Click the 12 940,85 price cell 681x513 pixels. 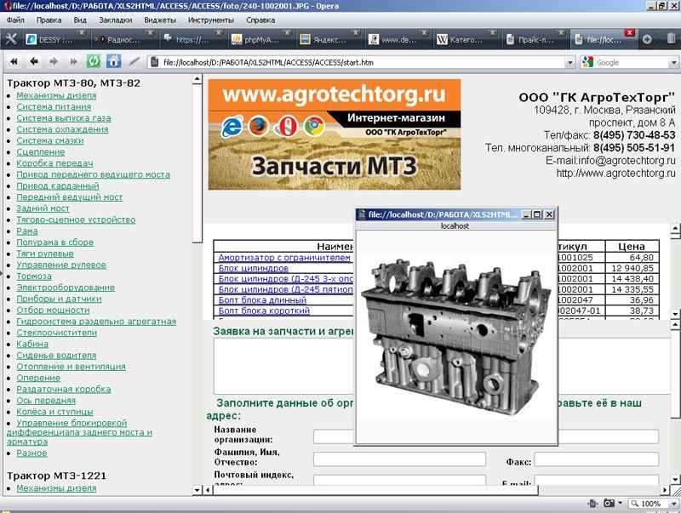point(632,268)
